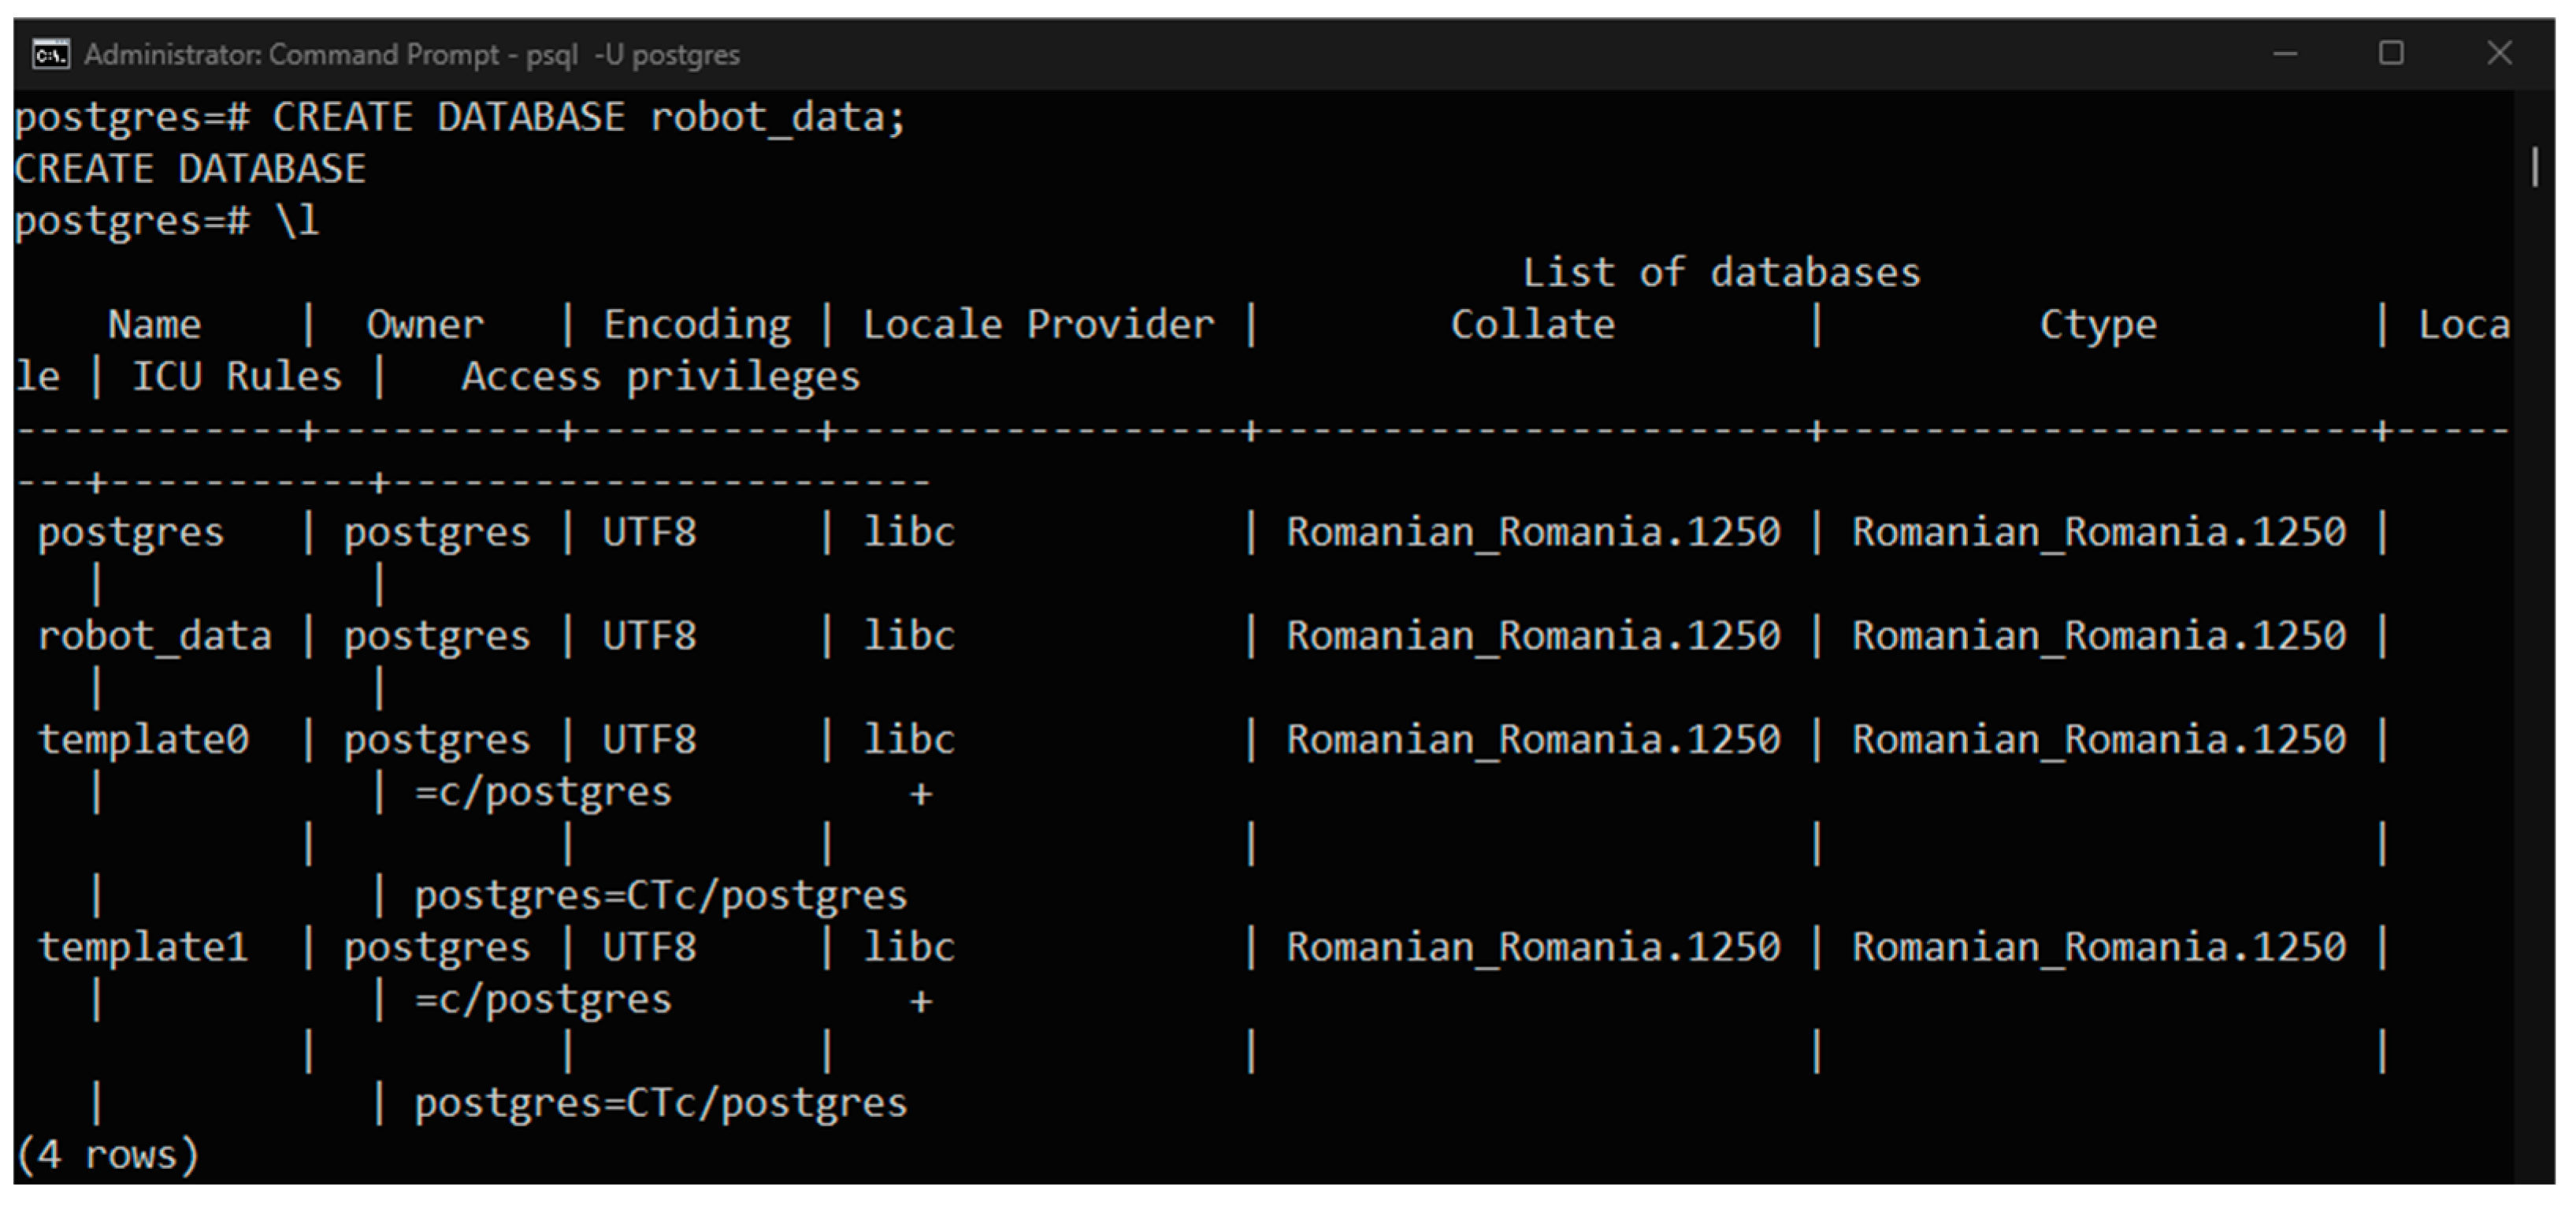2576x1213 pixels.
Task: Click the 'Locale Provider' column header
Action: 1038,324
